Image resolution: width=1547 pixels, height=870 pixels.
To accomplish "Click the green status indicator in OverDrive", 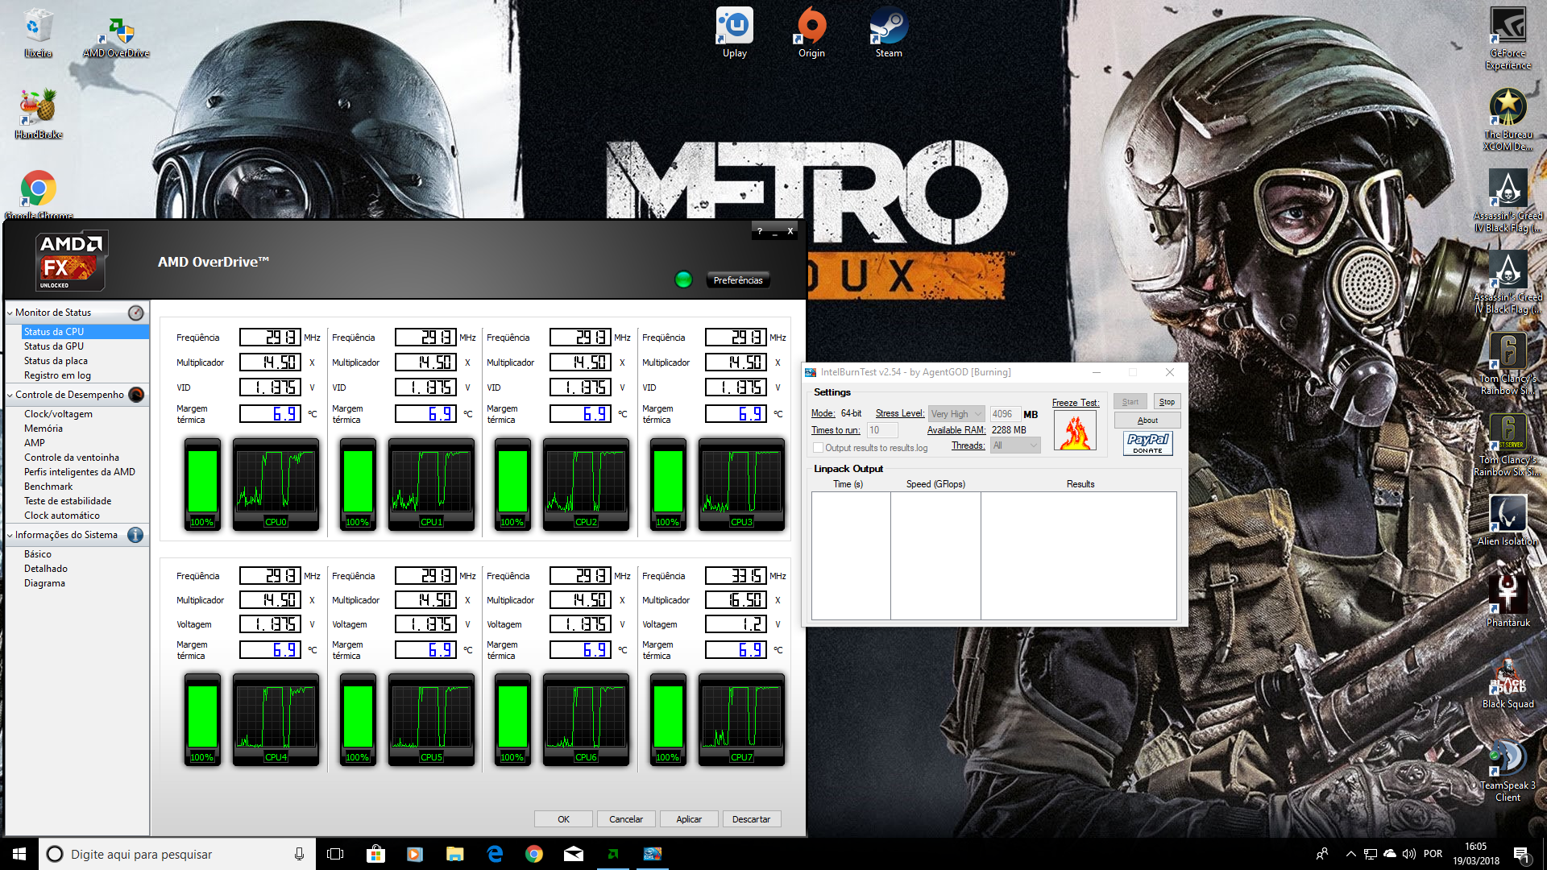I will click(683, 280).
